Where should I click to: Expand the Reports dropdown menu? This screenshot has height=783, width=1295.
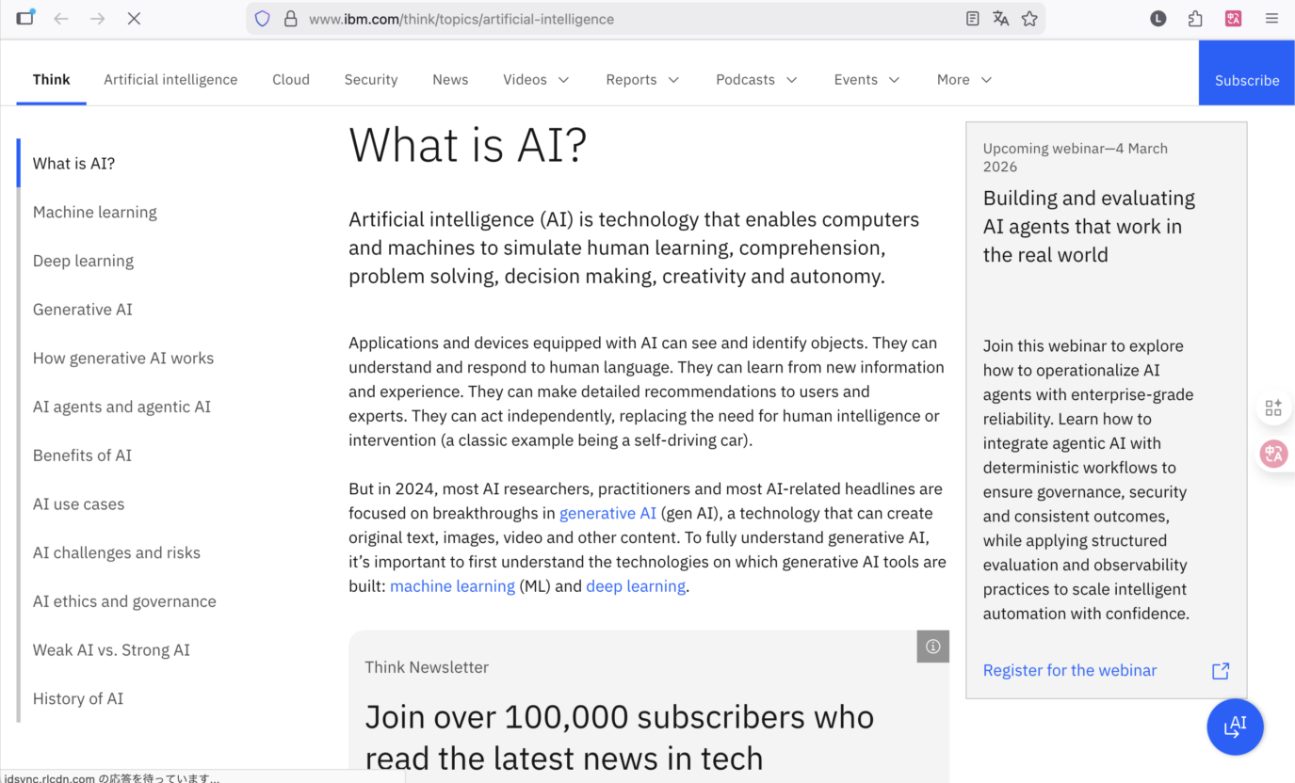click(x=642, y=80)
